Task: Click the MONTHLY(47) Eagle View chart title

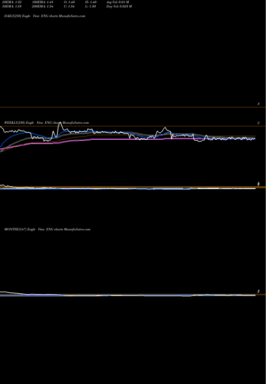Action: pos(47,229)
